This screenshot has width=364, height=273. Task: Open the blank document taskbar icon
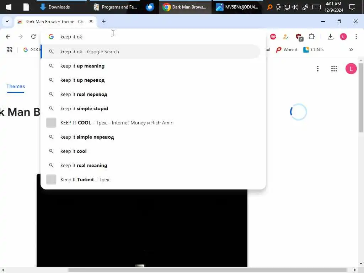point(26,7)
